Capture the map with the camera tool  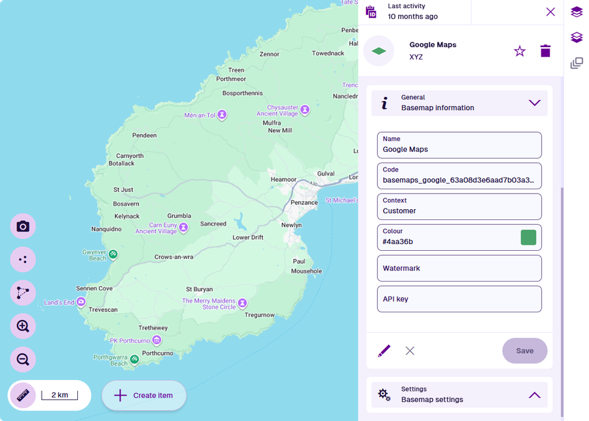coord(23,226)
